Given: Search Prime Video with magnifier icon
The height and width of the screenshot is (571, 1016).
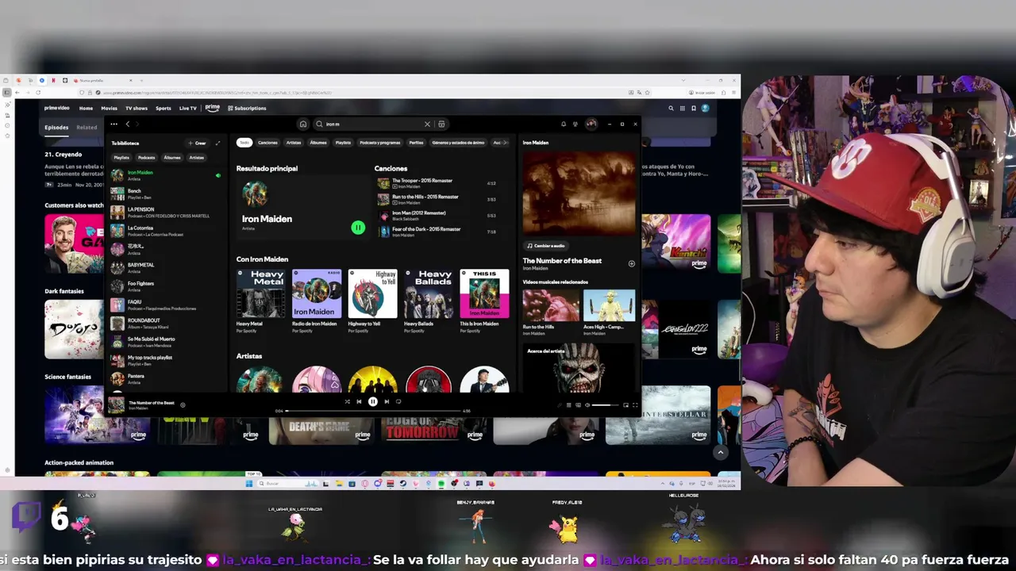Looking at the screenshot, I should click(671, 108).
